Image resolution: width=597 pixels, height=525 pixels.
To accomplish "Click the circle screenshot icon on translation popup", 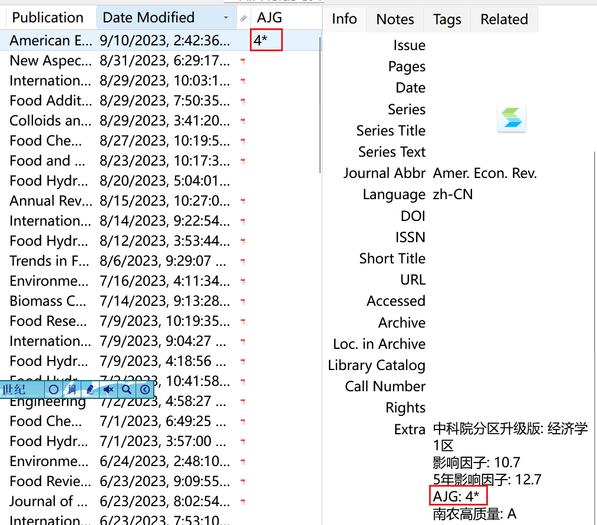I will coord(53,389).
